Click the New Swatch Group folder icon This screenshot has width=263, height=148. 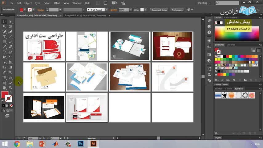coord(245,80)
